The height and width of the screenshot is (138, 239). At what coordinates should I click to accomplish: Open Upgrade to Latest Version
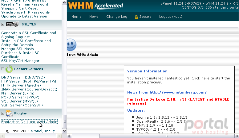[x=24, y=16]
